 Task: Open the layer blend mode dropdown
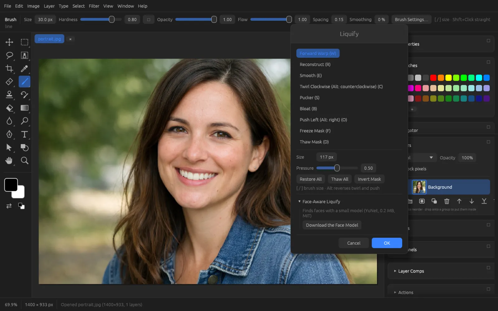[422, 158]
